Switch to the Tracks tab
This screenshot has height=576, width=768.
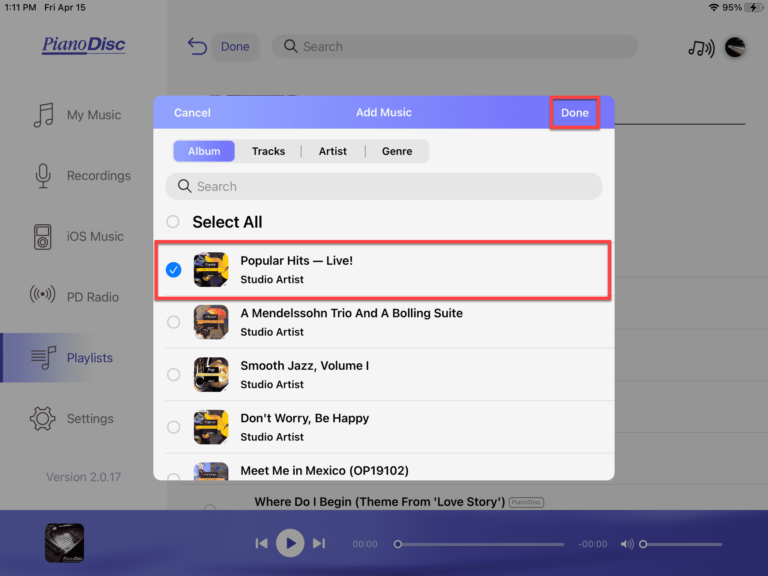point(268,151)
